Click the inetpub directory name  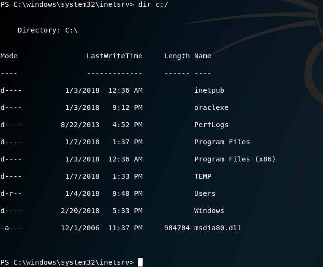pos(209,90)
